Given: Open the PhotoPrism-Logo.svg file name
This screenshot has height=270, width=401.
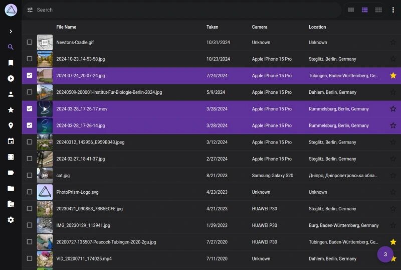Looking at the screenshot, I should [x=77, y=192].
